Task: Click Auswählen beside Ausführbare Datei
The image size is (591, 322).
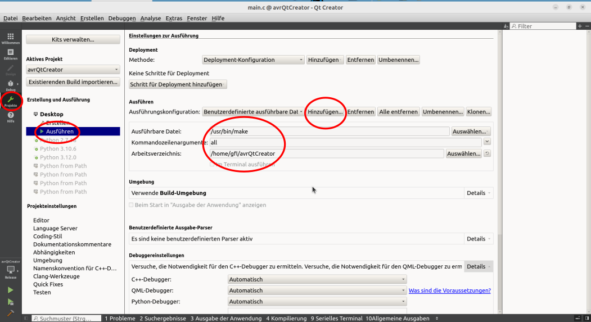Action: point(471,131)
